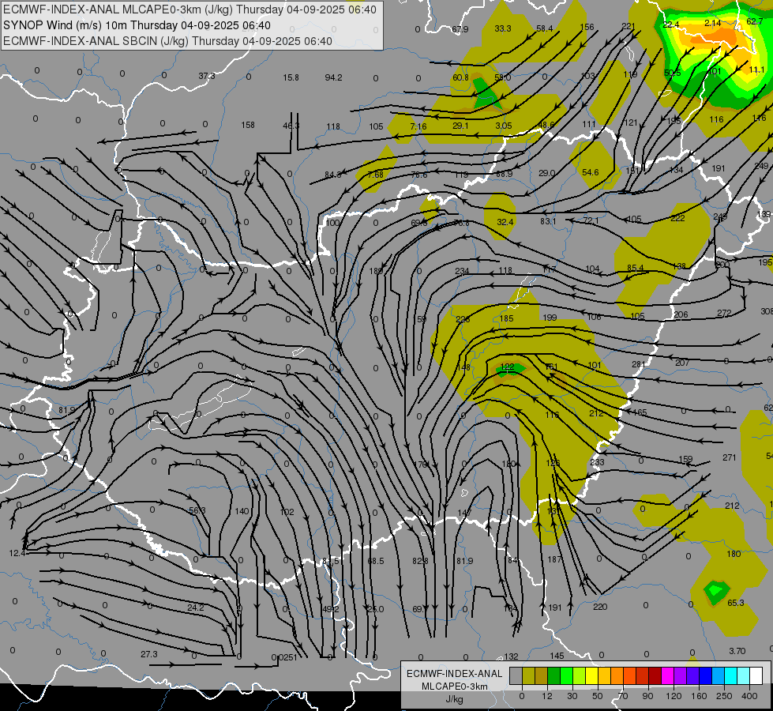Click the legend tick label 30

[572, 696]
